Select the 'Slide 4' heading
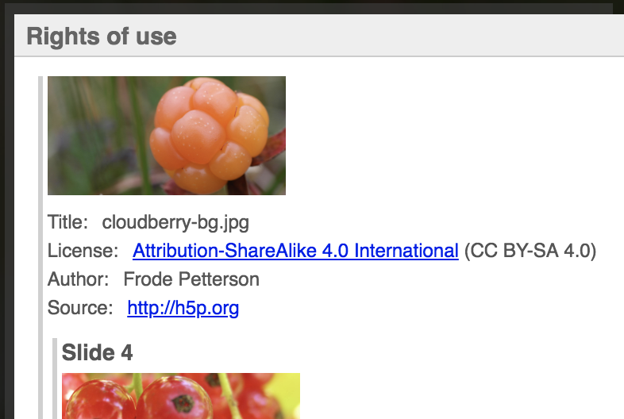This screenshot has height=419, width=624. (x=97, y=352)
